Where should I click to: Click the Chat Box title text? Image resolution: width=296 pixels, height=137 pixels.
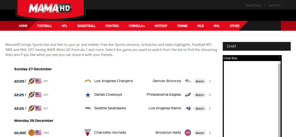[230, 58]
